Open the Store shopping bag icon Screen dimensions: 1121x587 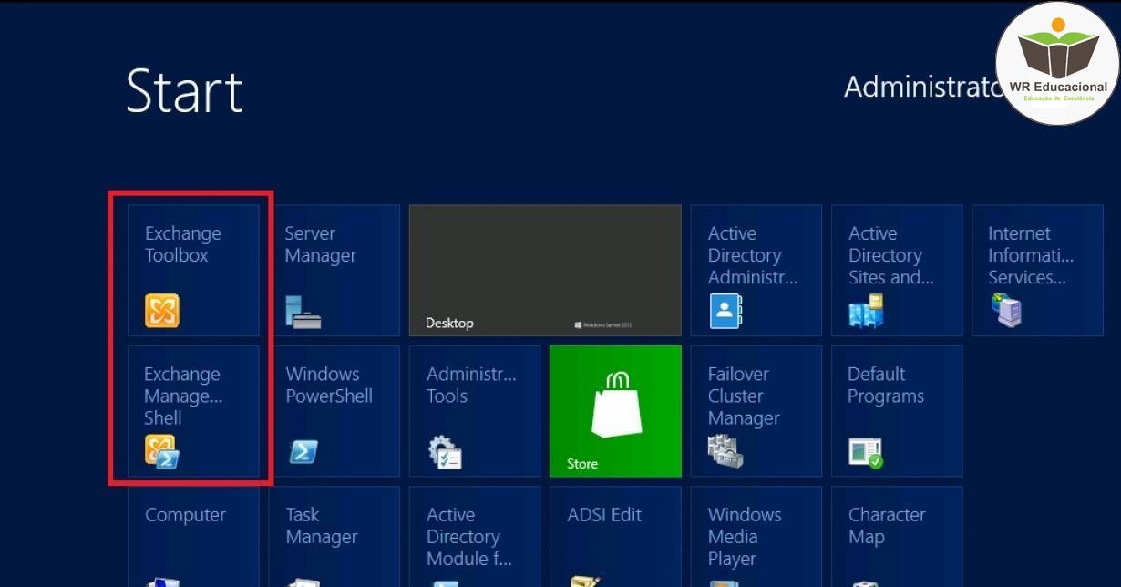tap(617, 404)
